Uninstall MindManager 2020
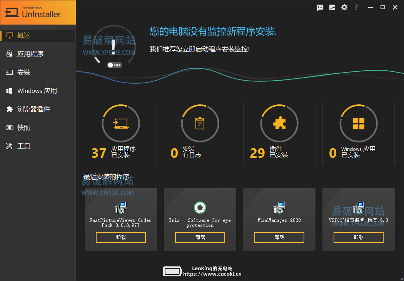Image resolution: width=404 pixels, height=281 pixels. (279, 238)
